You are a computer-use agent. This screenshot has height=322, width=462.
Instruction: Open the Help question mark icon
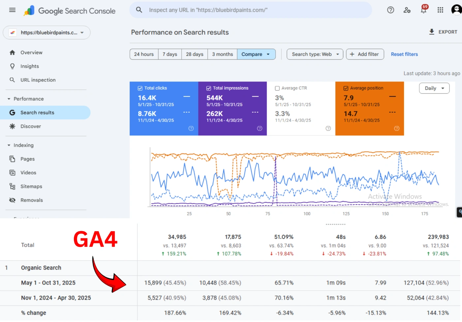[x=390, y=10]
